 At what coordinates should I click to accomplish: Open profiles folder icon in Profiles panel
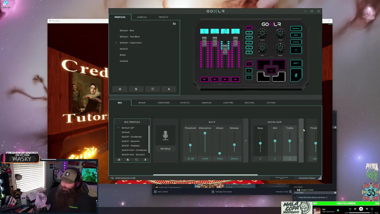174,23
